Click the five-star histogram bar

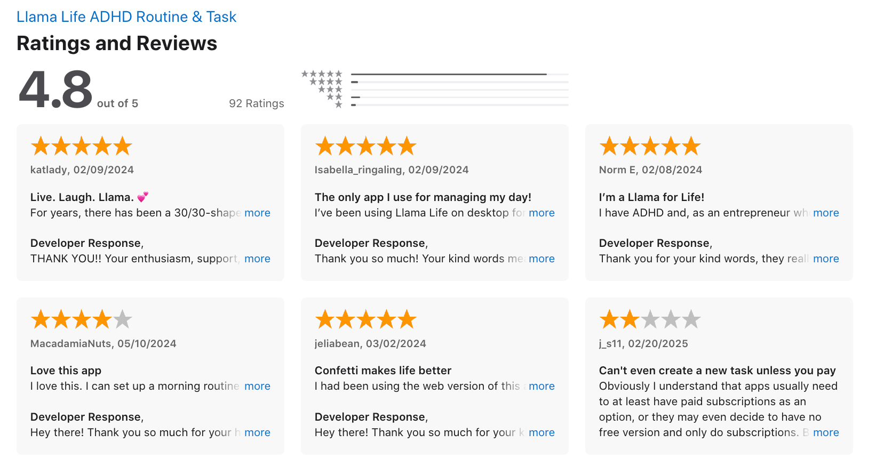click(460, 74)
